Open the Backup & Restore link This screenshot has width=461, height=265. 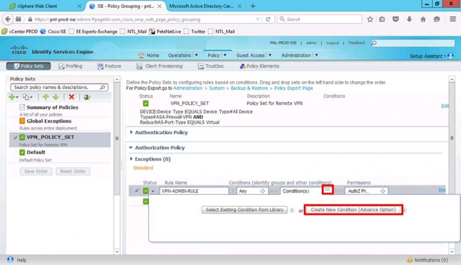(249, 88)
